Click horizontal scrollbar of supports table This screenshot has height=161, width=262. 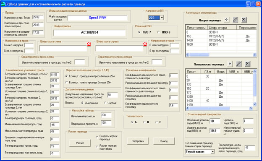tap(221, 55)
